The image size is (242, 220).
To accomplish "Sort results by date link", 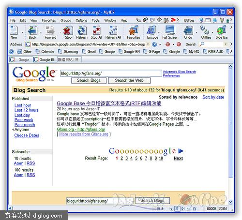I will (213, 97).
